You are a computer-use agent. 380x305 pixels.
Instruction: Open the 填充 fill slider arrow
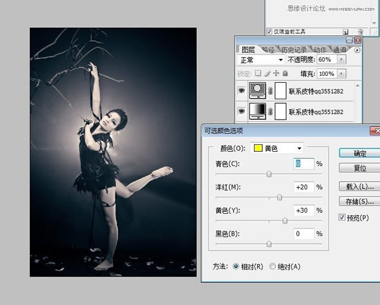(342, 73)
